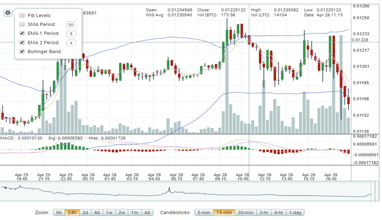Switch zoom to 2d
Image resolution: width=382 pixels, height=220 pixels.
tap(85, 213)
